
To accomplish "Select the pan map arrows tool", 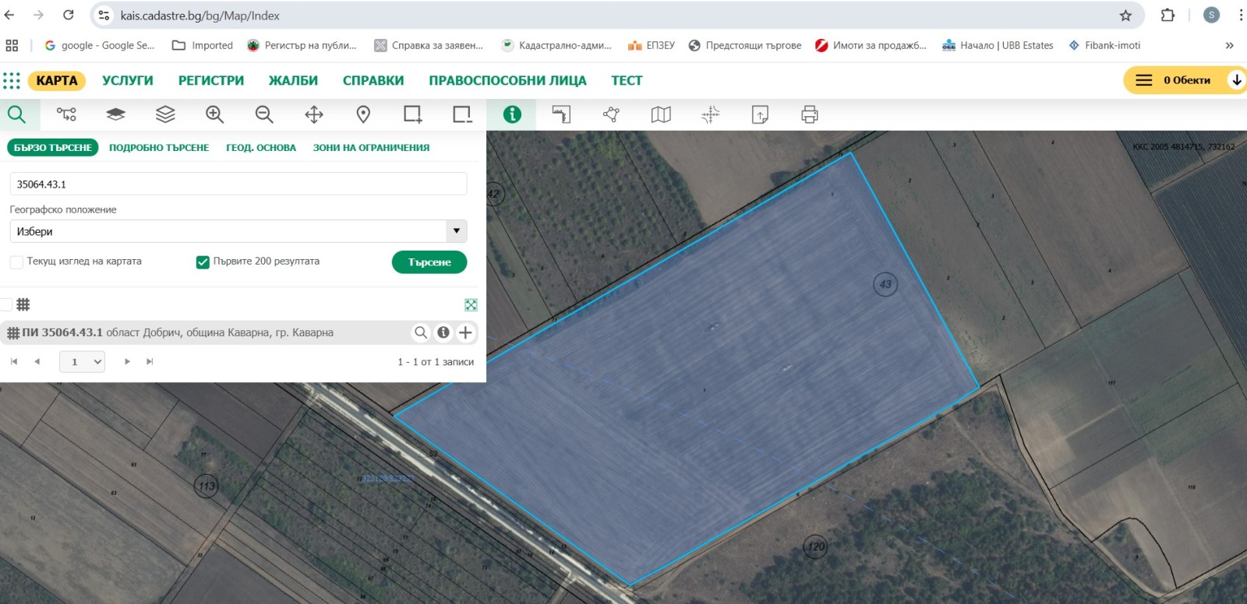I will (313, 115).
